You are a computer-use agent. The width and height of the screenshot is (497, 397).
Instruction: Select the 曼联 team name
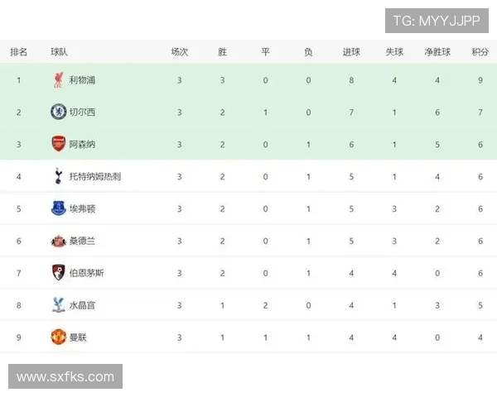(77, 337)
